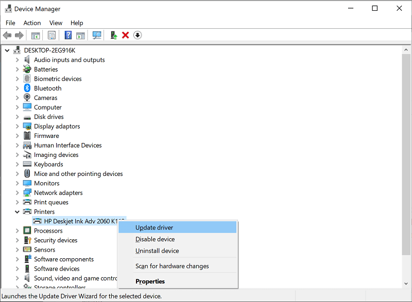Click the Keyboards category icon
412x302 pixels.
[27, 164]
